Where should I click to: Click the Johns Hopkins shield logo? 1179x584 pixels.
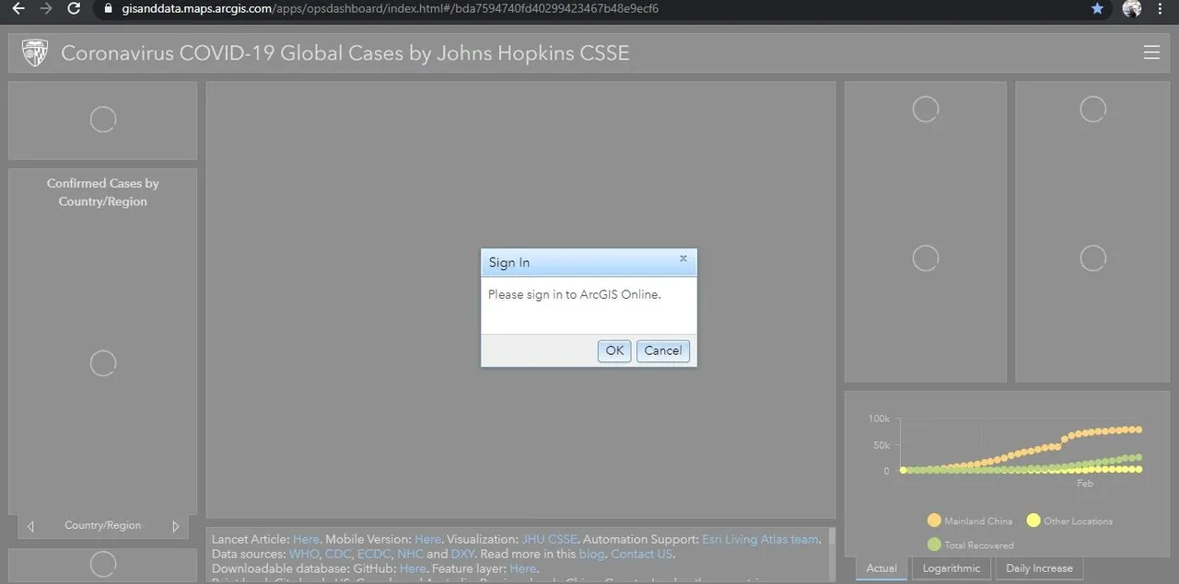pos(35,52)
